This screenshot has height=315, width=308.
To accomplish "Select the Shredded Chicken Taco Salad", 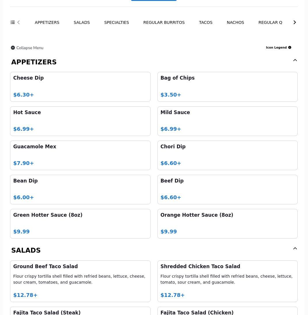I will point(227,281).
